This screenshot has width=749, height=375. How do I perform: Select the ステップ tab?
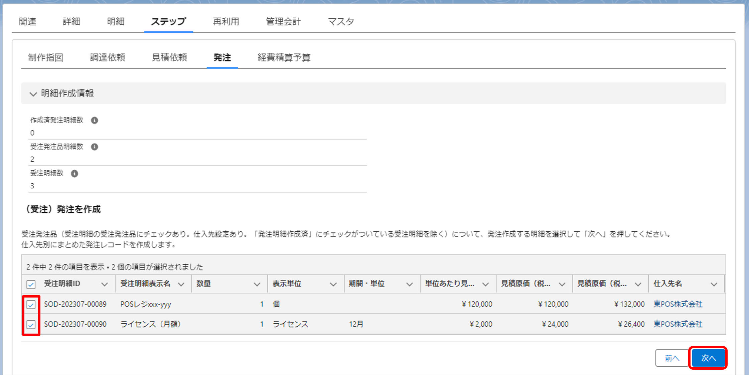click(168, 22)
